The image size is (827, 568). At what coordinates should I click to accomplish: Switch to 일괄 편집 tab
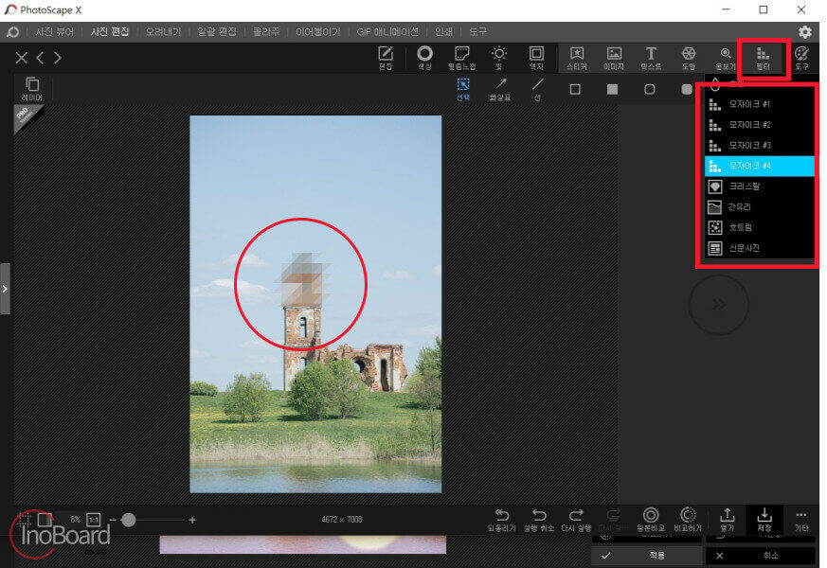[x=217, y=32]
